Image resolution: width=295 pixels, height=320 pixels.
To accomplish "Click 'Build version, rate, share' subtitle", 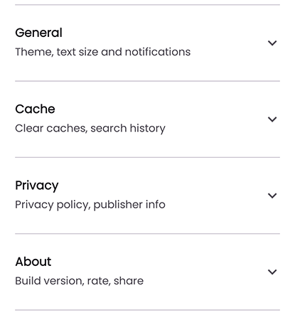I will point(79,281).
